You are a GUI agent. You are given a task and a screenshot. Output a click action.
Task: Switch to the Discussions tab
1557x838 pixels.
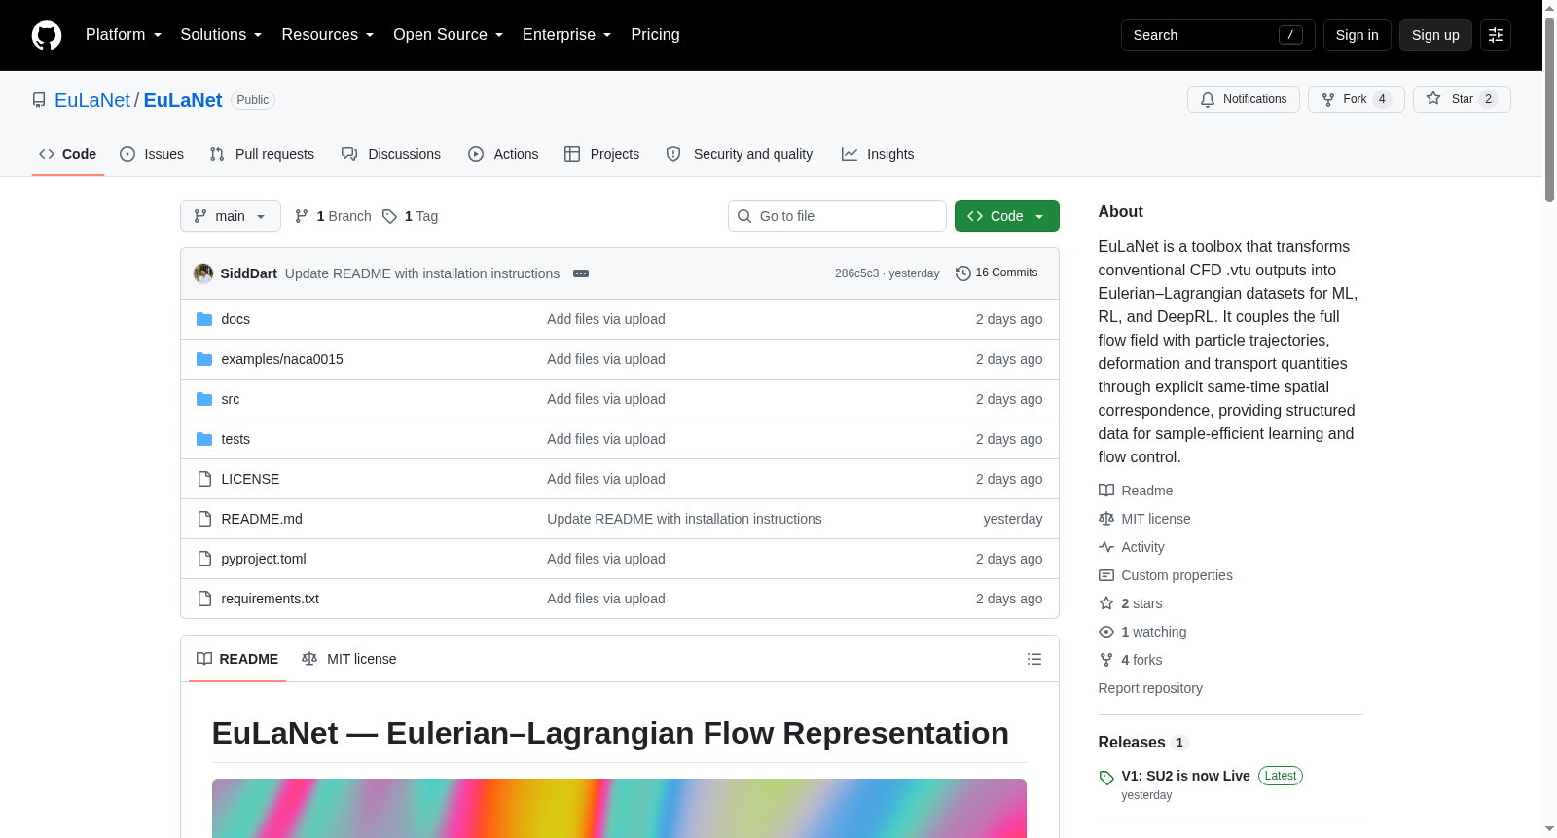[391, 154]
